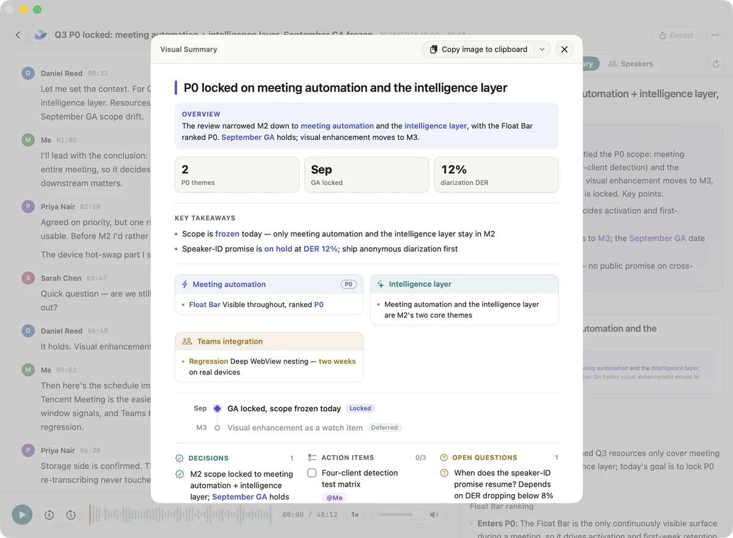This screenshot has height=538, width=733.
Task: Click Daniel Reed's avatar at 00:32
Action: [x=27, y=73]
